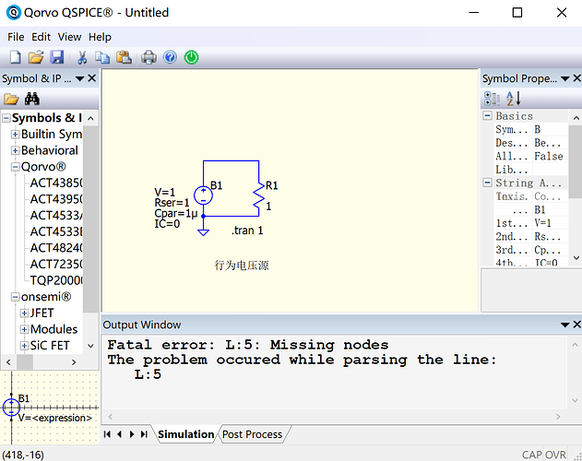
Task: Switch to the Post Process tab
Action: [252, 434]
